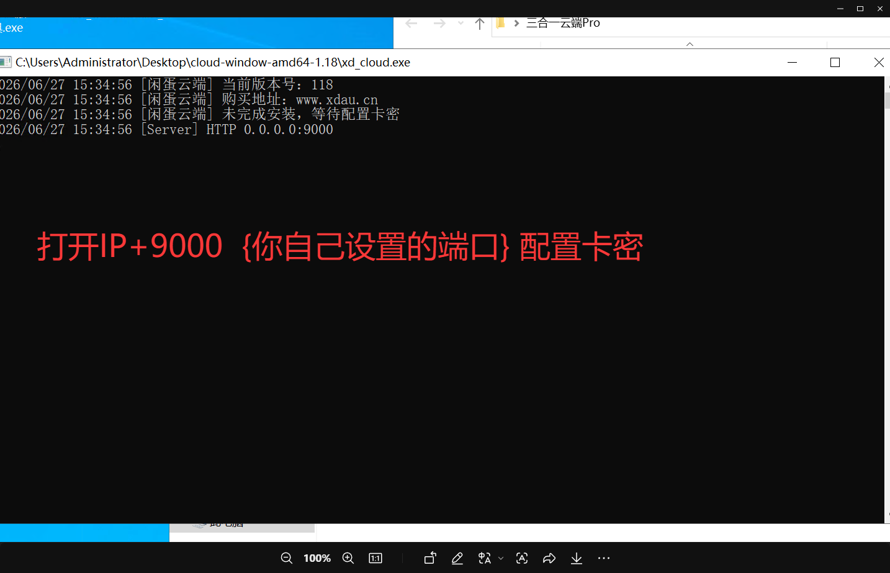Click the 100% zoom level indicator
The height and width of the screenshot is (573, 890).
coord(317,558)
